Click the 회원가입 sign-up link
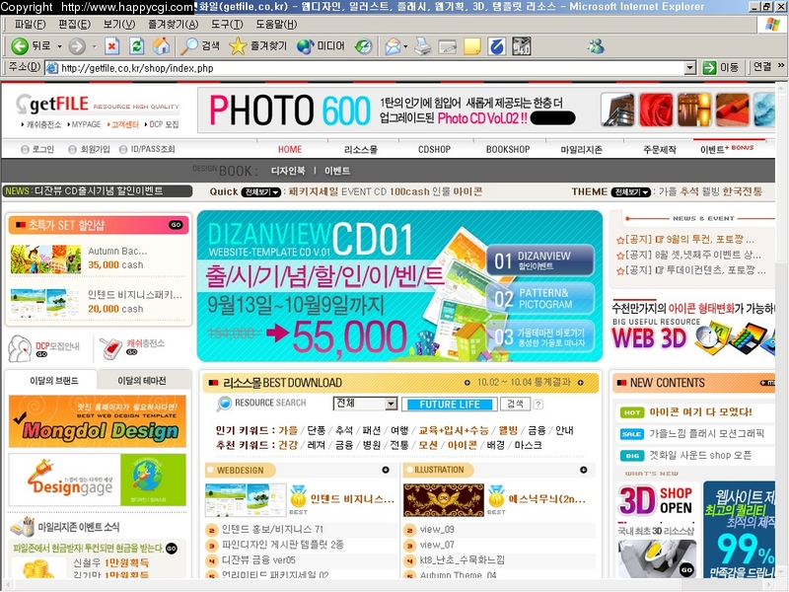 pos(89,149)
